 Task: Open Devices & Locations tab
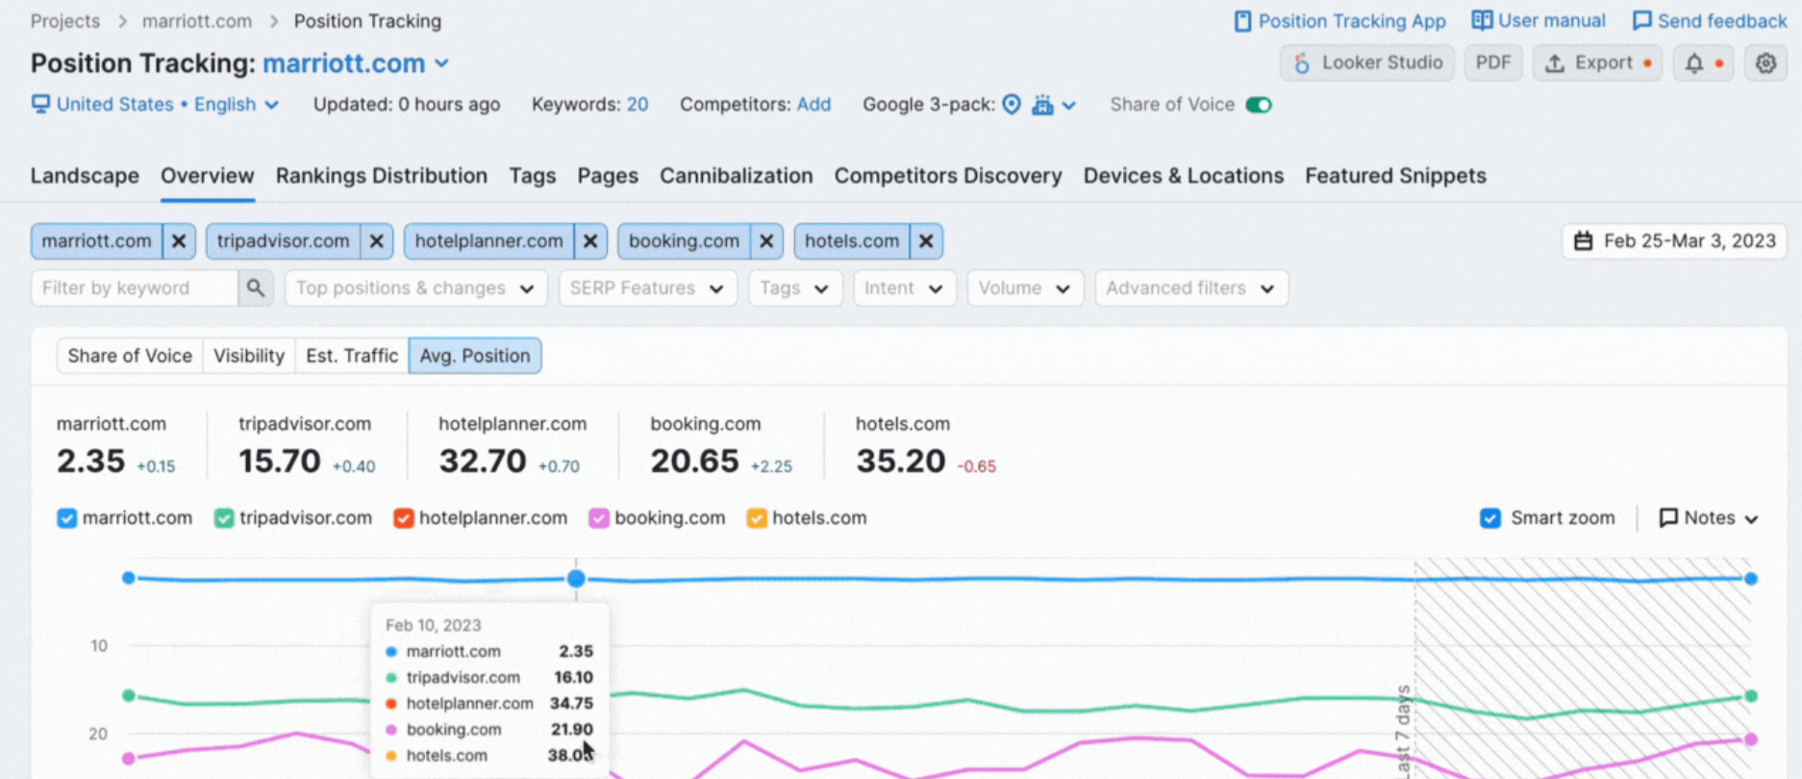pos(1184,176)
